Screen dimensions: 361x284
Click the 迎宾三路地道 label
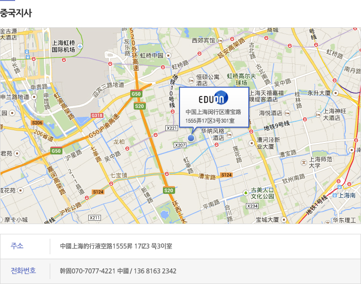click(x=108, y=89)
